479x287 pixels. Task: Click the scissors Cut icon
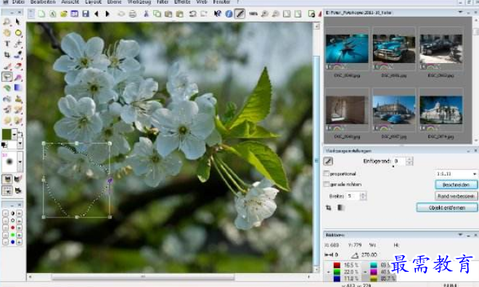click(x=146, y=14)
